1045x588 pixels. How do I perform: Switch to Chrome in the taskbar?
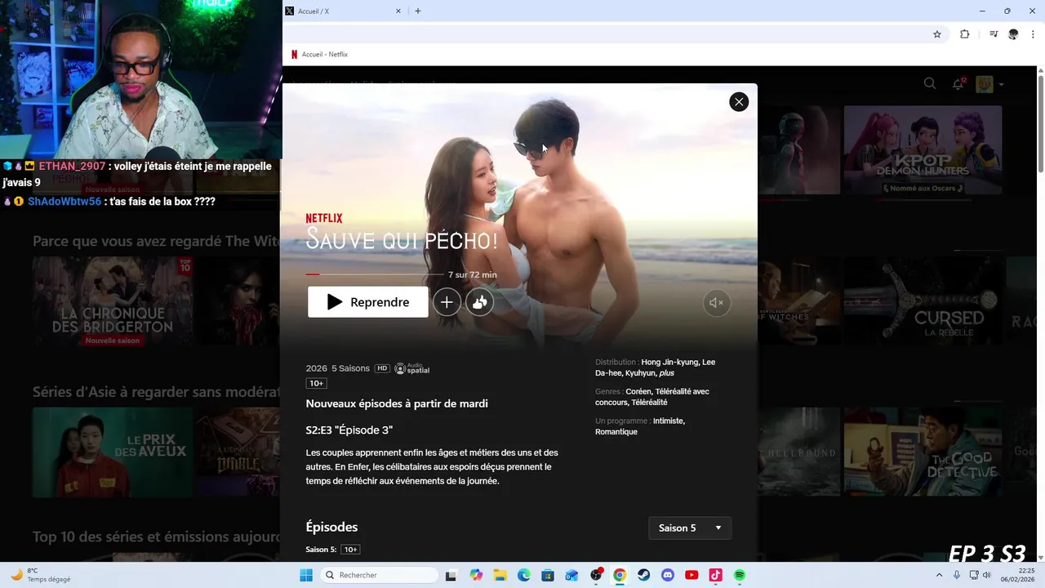point(620,575)
